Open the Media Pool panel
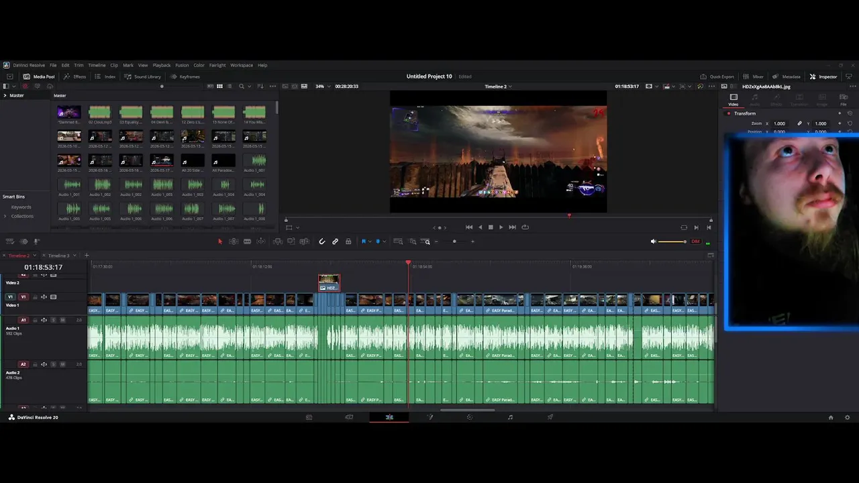 point(39,76)
